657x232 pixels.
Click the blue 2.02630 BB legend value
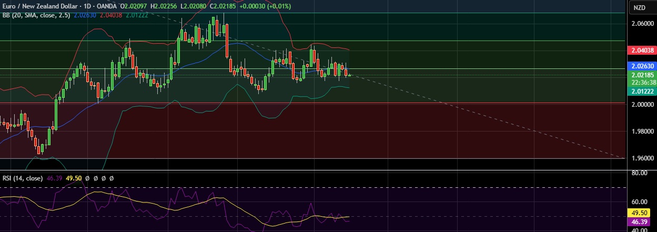coord(85,15)
